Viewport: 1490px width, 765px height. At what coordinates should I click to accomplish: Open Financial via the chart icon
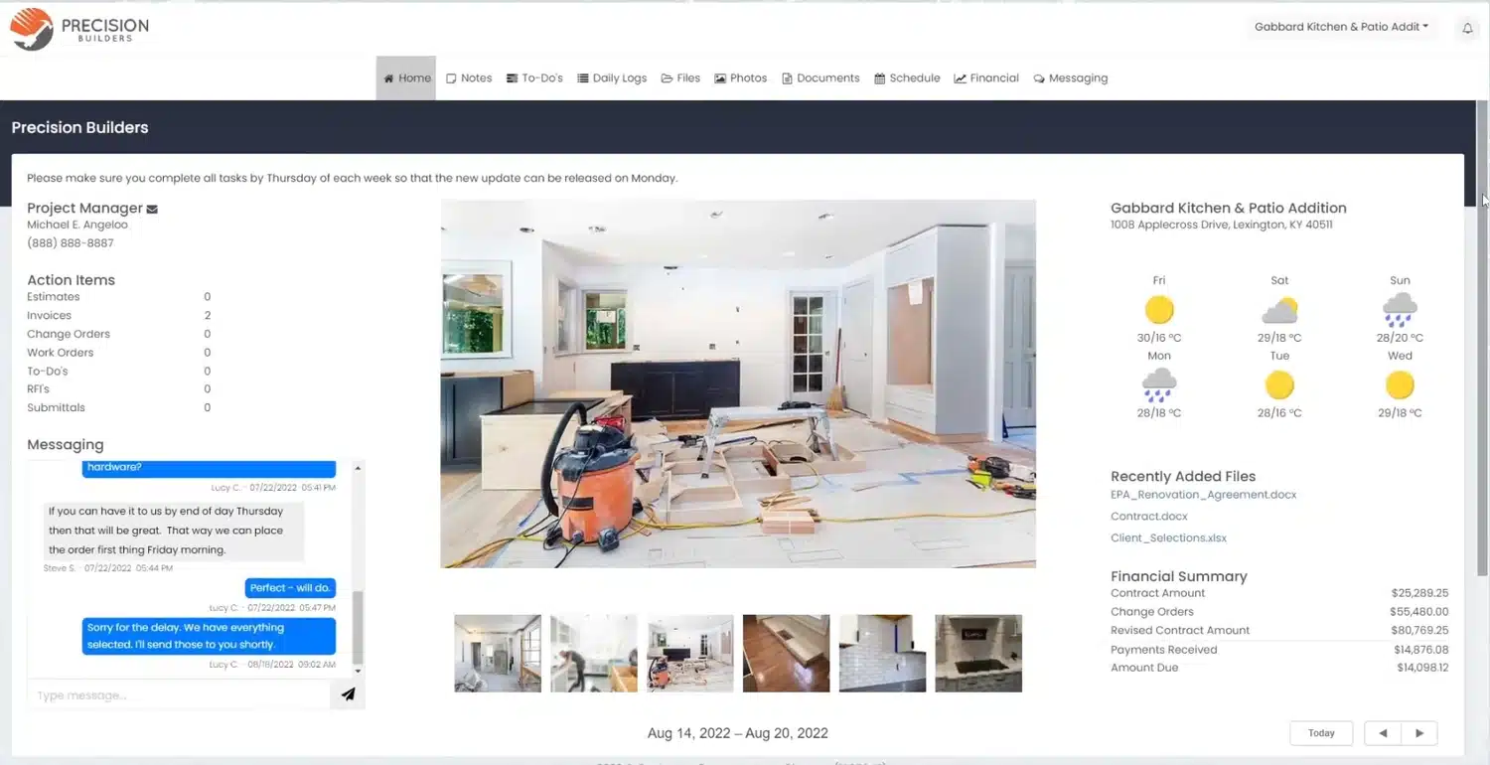(960, 77)
